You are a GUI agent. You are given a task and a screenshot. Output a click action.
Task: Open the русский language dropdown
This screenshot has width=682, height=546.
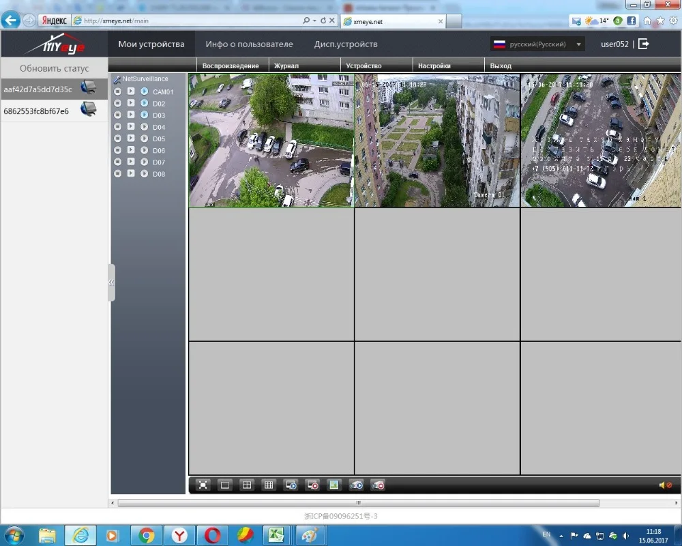537,44
